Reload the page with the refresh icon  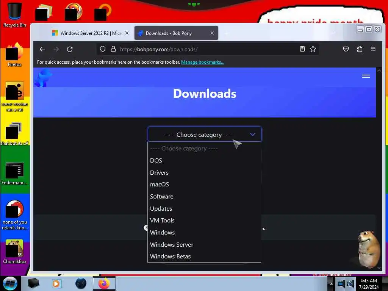70,49
